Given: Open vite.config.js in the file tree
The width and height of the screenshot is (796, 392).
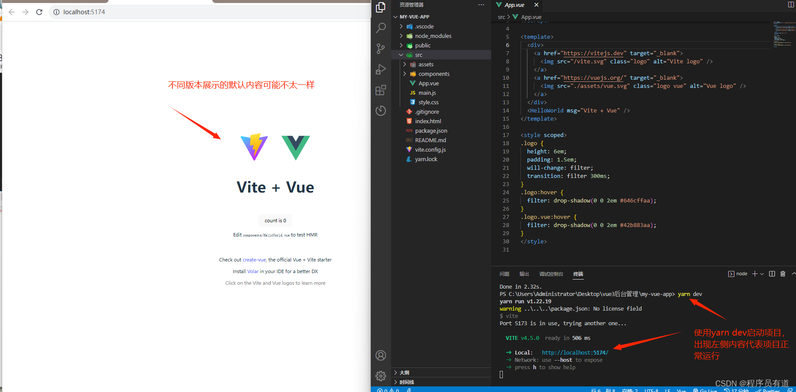Looking at the screenshot, I should [x=430, y=149].
